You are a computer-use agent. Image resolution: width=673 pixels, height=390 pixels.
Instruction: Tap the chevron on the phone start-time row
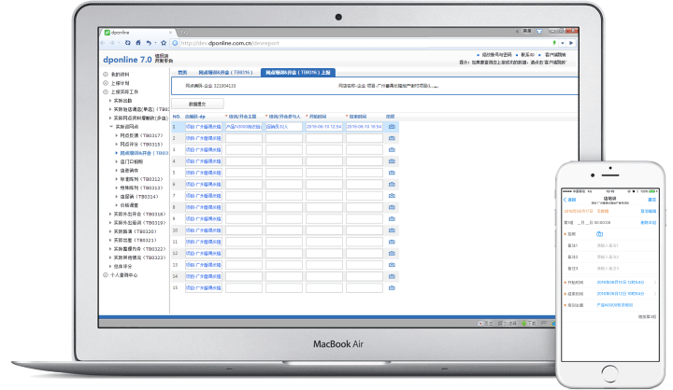pos(655,283)
